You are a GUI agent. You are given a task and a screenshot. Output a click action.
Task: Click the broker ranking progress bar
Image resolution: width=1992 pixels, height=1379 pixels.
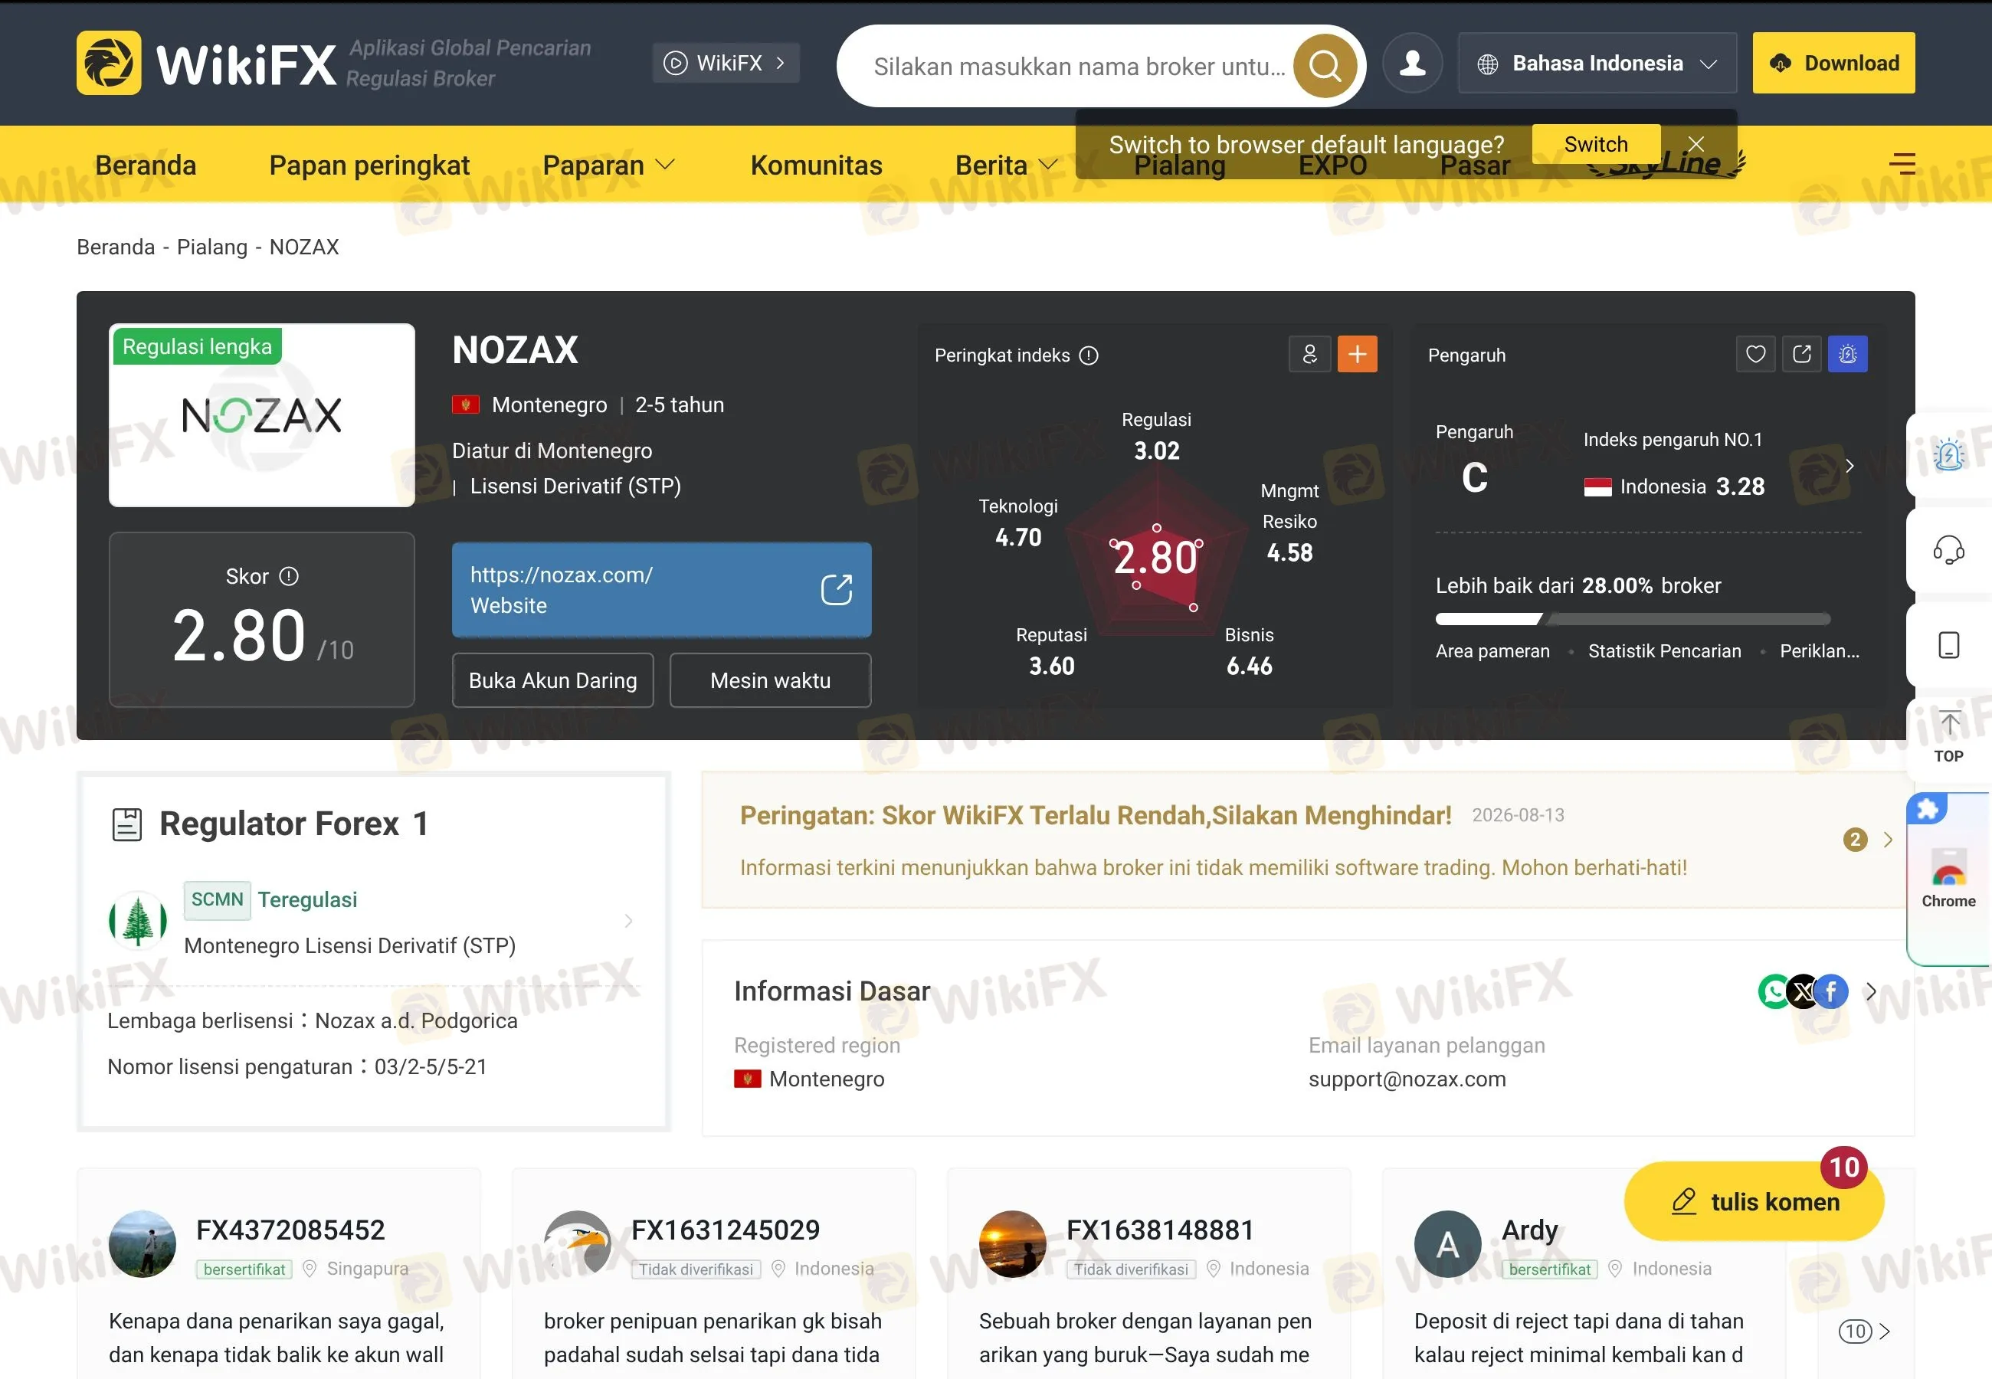1633,619
